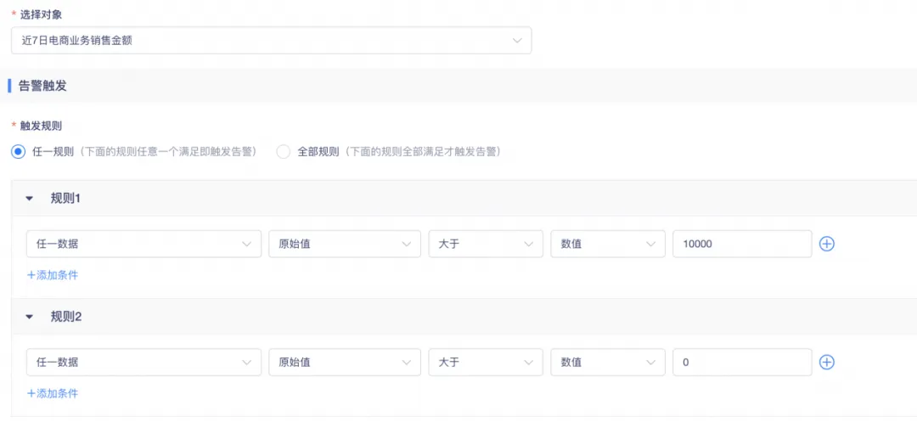Image resolution: width=917 pixels, height=422 pixels.
Task: Click +添加条件 link under 规则2
Action: tap(53, 393)
